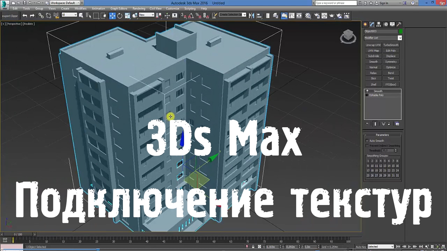Screen dimensions: 447x251
Task: Toggle smoothing group 32 button
Action: tap(397, 176)
